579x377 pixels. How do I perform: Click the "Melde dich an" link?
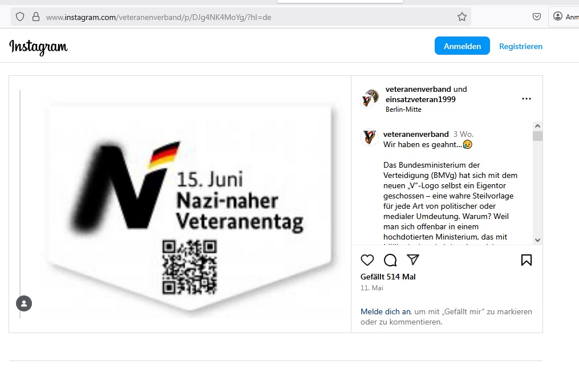pos(385,311)
